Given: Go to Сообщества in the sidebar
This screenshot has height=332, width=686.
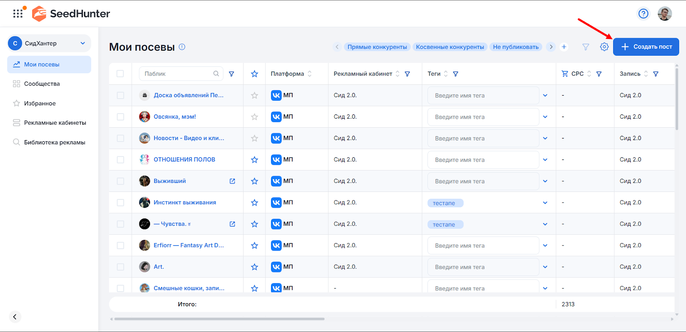Looking at the screenshot, I should point(42,84).
